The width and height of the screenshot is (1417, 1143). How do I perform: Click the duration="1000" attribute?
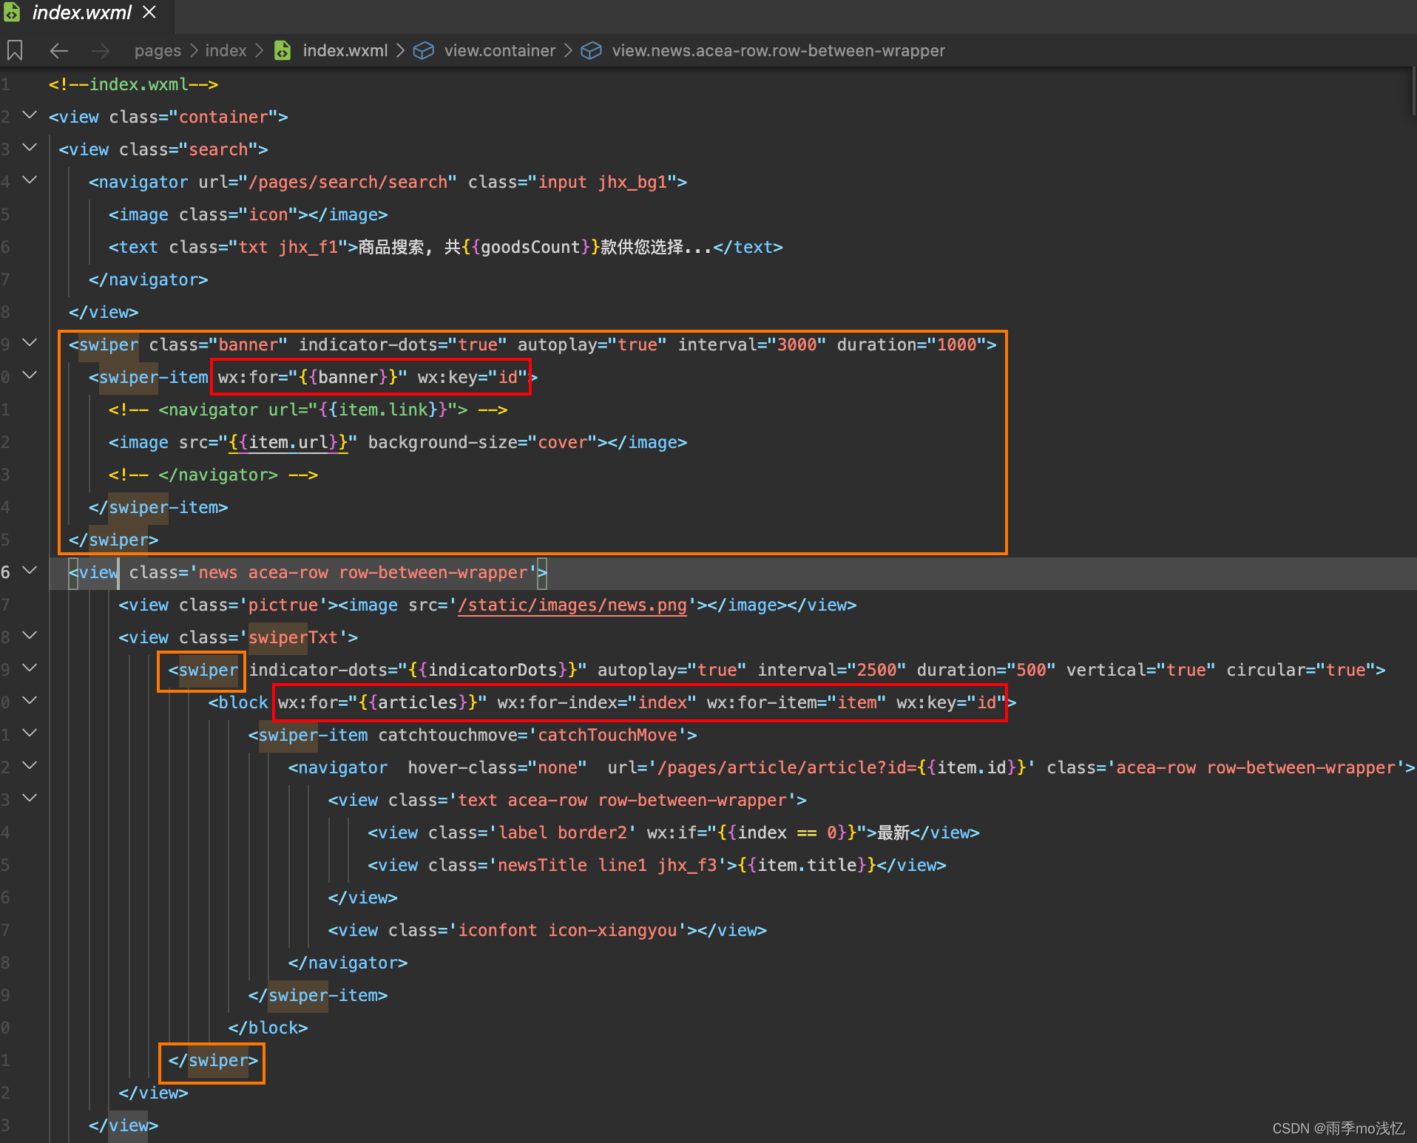click(912, 345)
